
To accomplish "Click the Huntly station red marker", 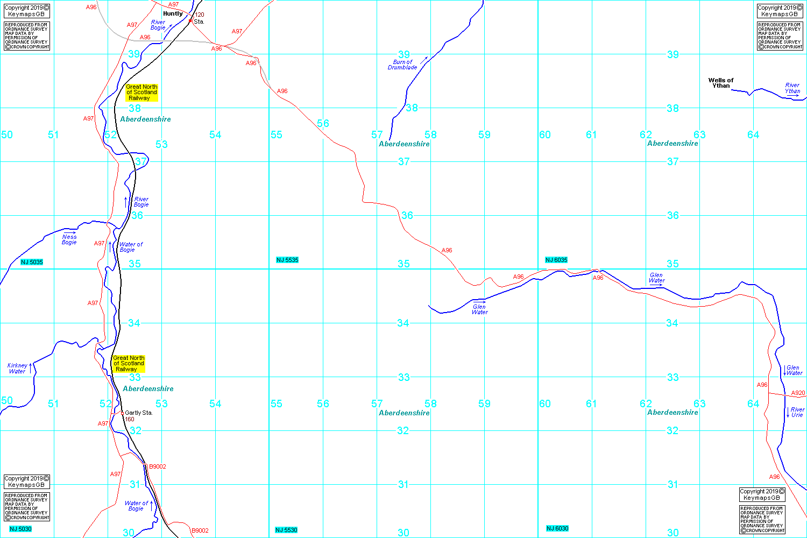I will (190, 21).
